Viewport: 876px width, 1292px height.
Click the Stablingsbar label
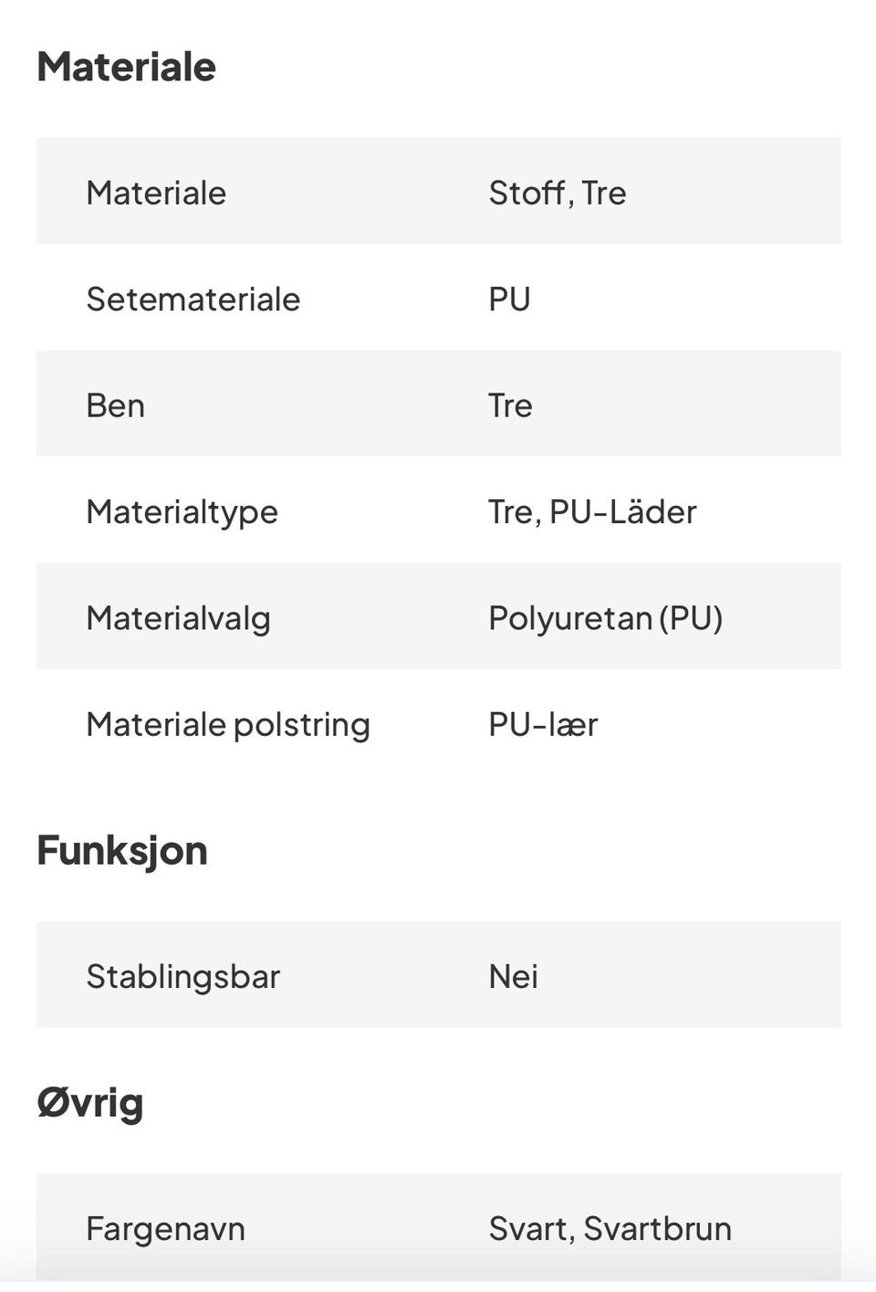pos(182,977)
